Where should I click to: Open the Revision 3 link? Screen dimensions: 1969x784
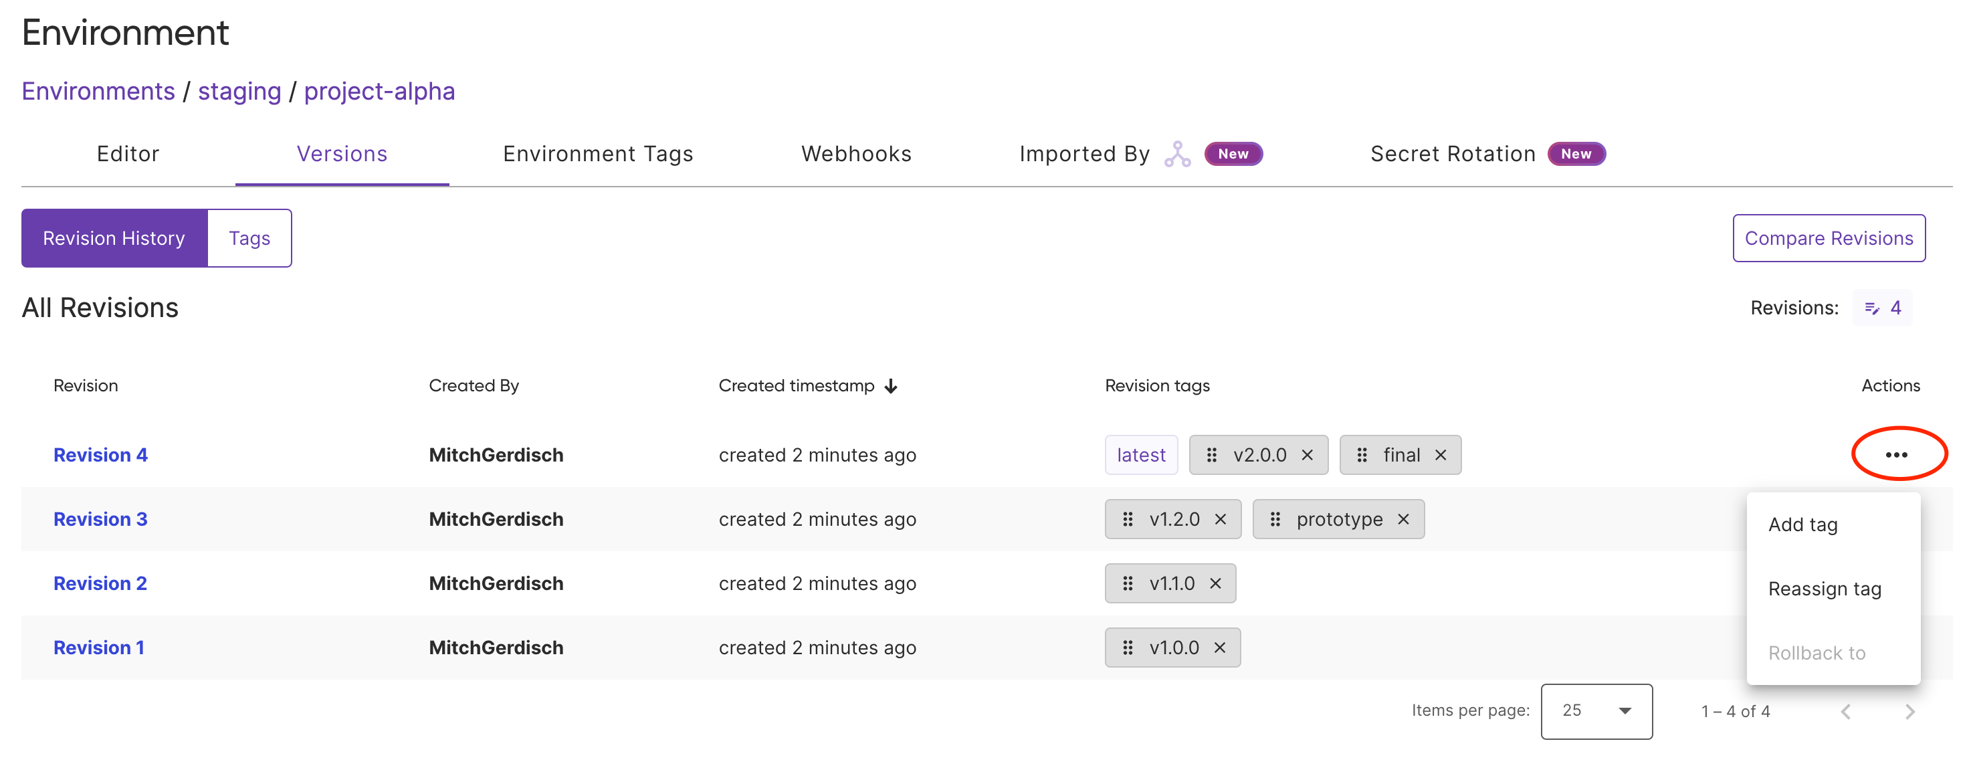100,519
